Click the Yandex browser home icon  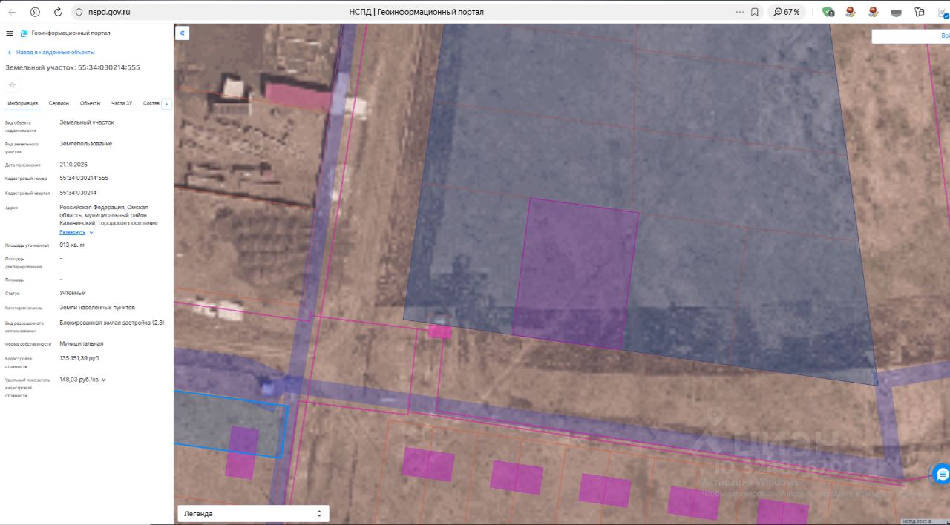(36, 12)
